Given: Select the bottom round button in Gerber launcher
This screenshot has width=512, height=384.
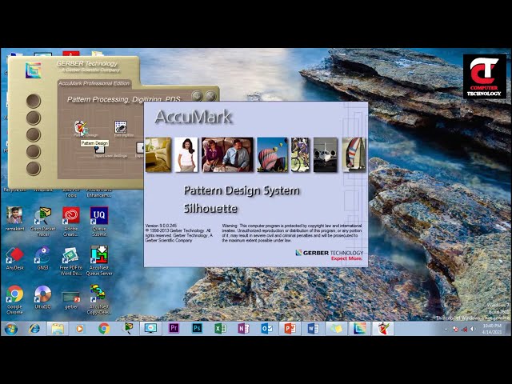Looking at the screenshot, I should pyautogui.click(x=34, y=169).
